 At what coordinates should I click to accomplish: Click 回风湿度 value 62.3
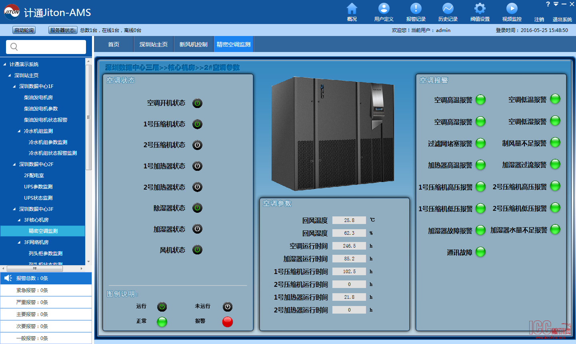tap(349, 233)
